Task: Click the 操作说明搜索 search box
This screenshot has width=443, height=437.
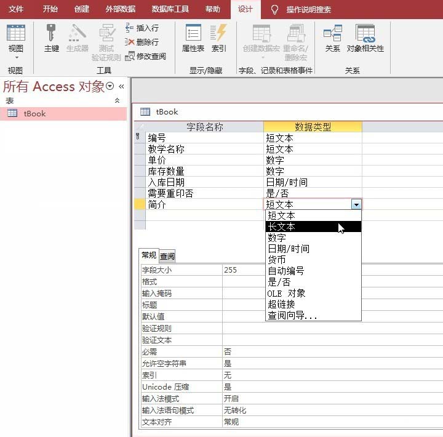Action: [308, 10]
